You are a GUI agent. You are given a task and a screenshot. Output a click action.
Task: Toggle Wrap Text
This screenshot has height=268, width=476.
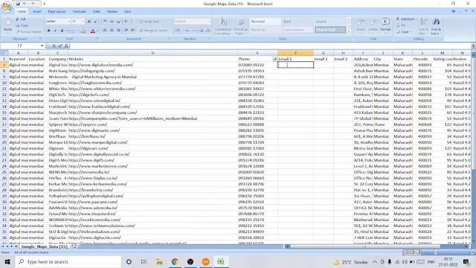point(149,22)
